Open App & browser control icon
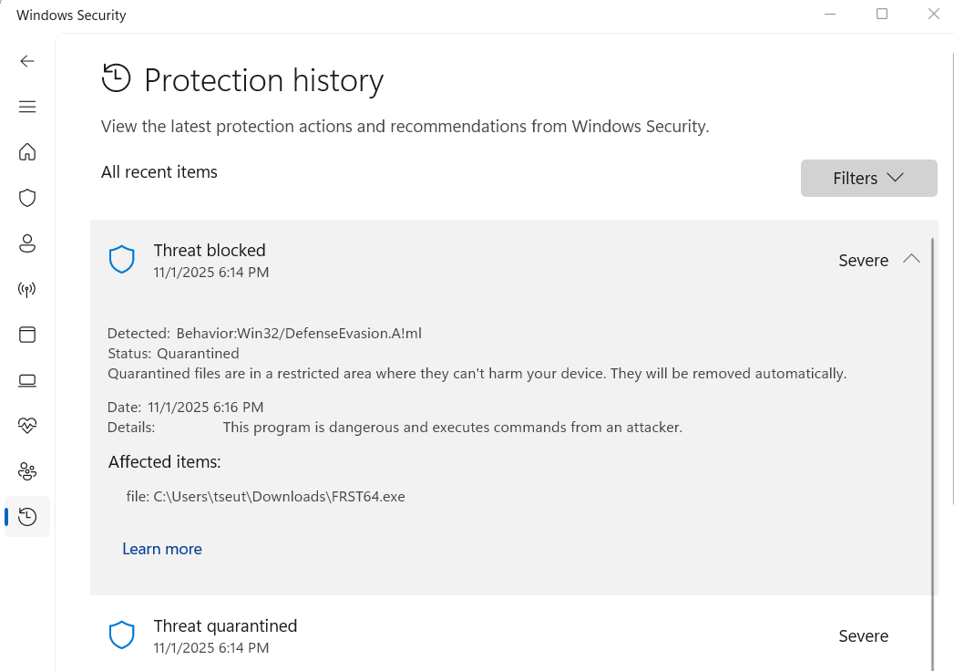 point(27,335)
